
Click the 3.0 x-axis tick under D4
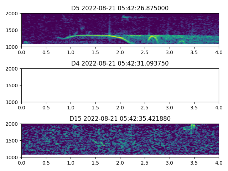pyautogui.click(x=170, y=107)
